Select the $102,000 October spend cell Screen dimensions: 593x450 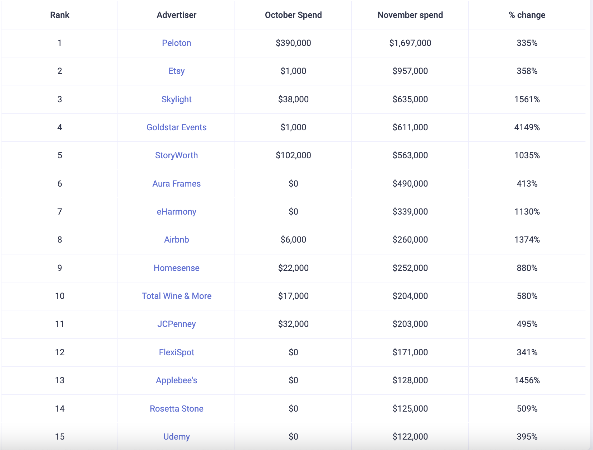coord(293,155)
